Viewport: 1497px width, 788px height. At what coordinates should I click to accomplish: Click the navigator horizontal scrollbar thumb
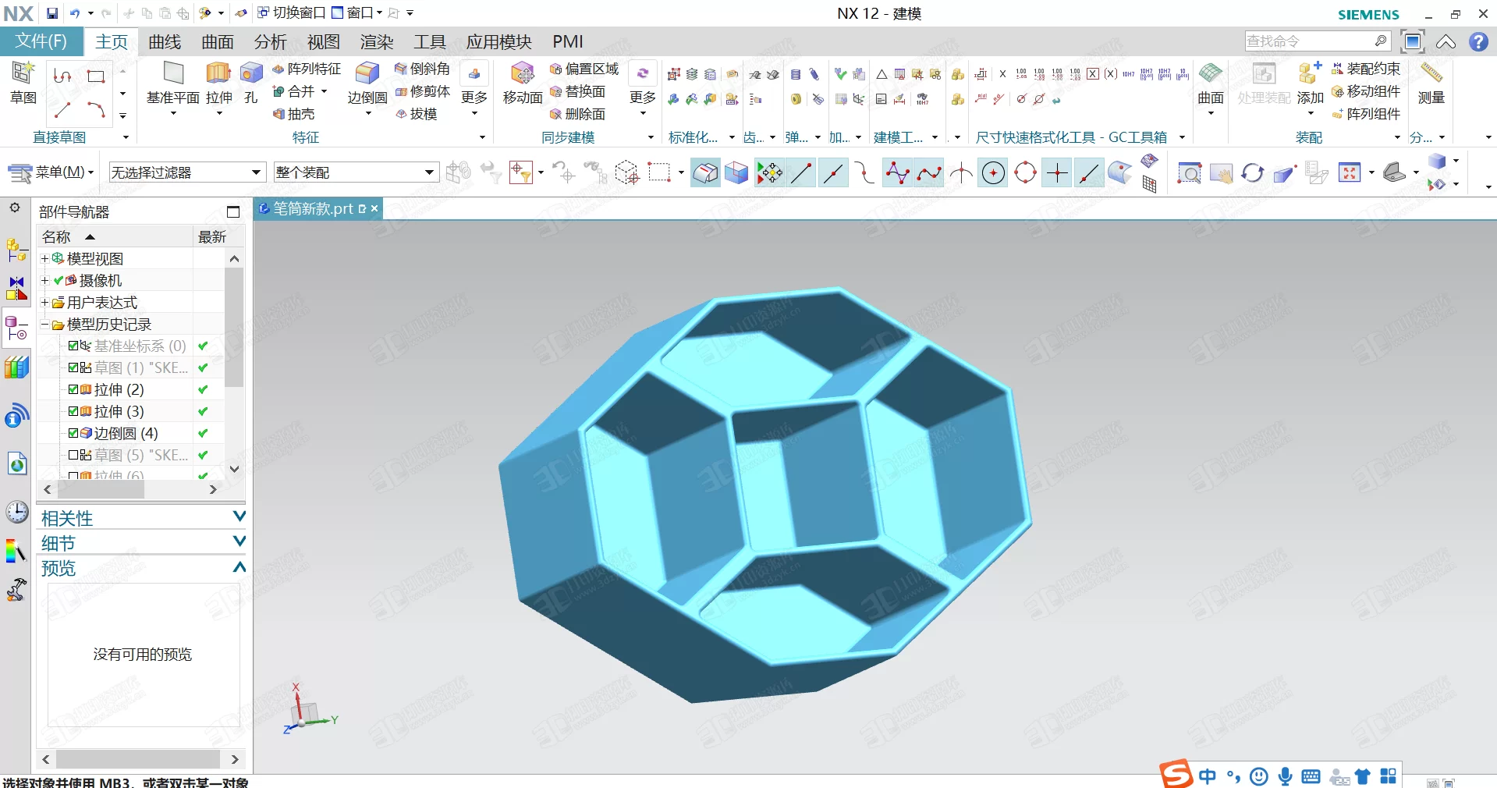101,489
